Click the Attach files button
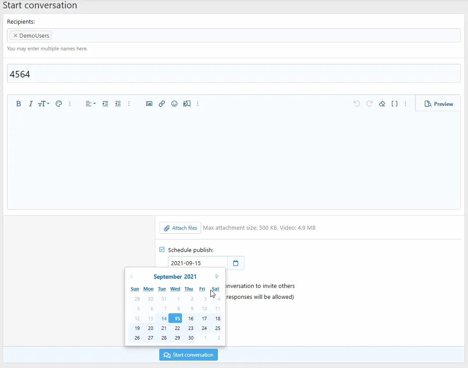This screenshot has height=368, width=468. coord(180,228)
